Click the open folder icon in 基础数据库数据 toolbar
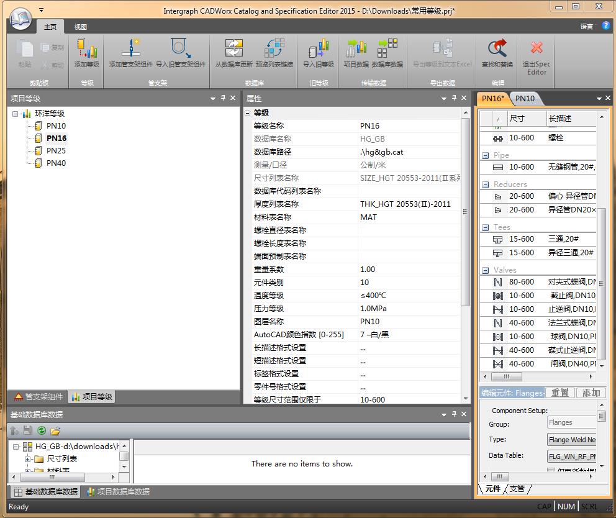The image size is (616, 518). click(55, 431)
